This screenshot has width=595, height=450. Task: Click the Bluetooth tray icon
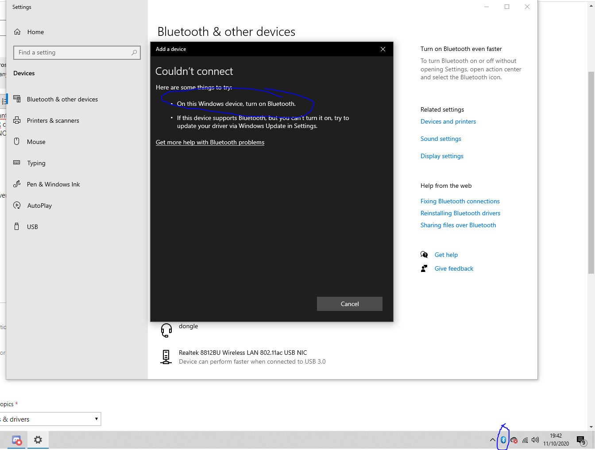tap(503, 440)
